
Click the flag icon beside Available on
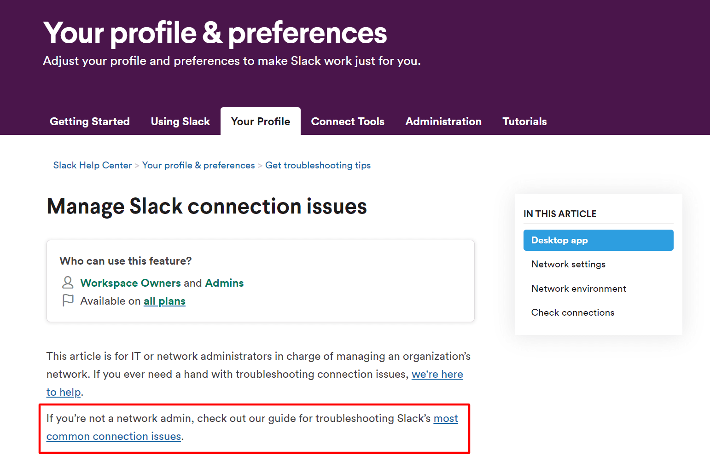68,300
